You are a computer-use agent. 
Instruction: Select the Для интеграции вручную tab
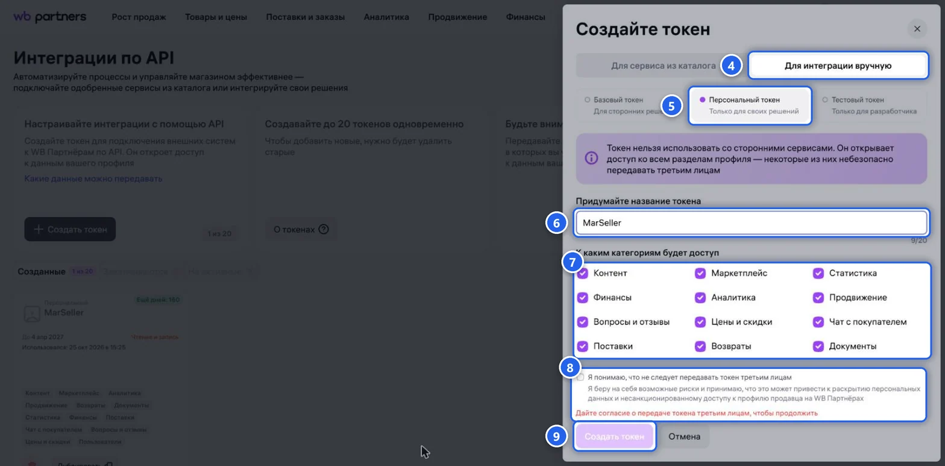point(838,66)
